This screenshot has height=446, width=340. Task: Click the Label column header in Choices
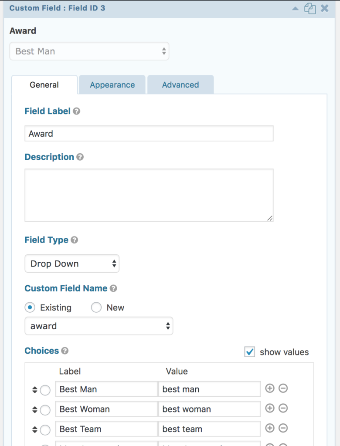[x=70, y=371]
